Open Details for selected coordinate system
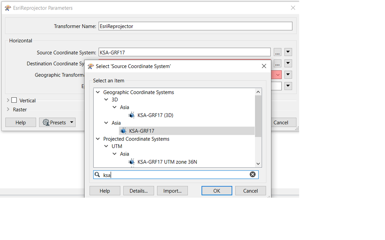Viewport: 385px width, 240px height. click(x=138, y=190)
